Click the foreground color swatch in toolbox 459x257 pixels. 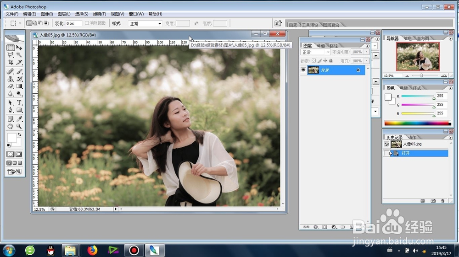pyautogui.click(x=12, y=138)
